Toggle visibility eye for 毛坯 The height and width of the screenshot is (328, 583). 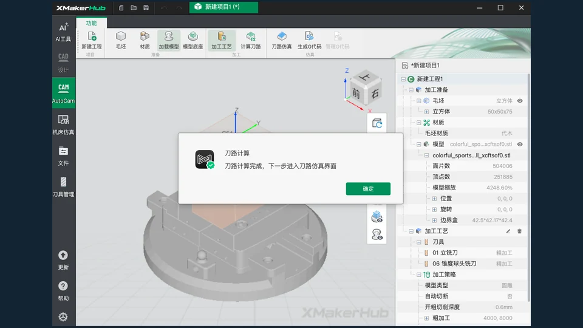(x=520, y=101)
